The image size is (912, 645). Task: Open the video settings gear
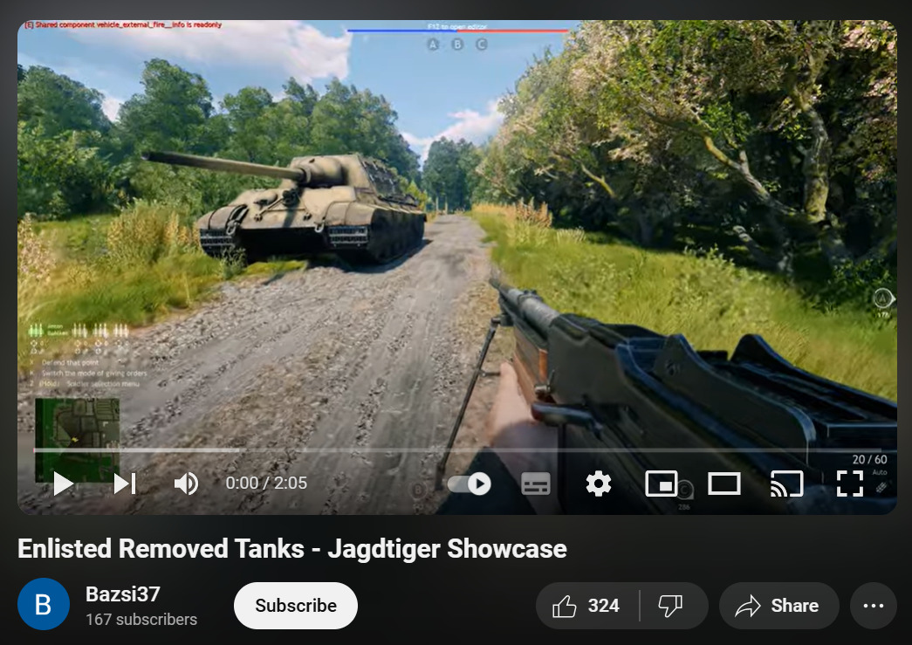[598, 483]
